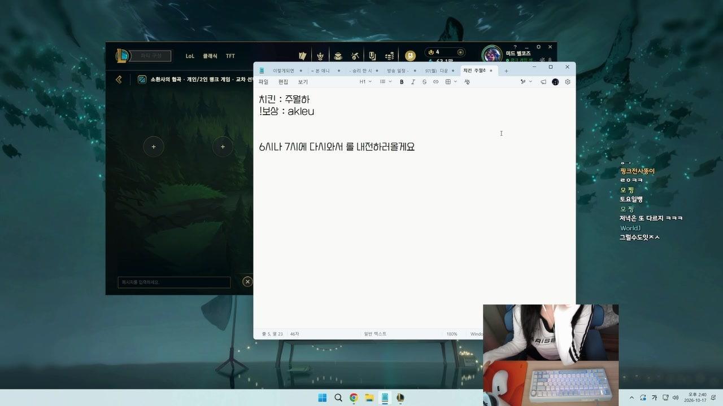Open the Notepad account profile

[555, 82]
